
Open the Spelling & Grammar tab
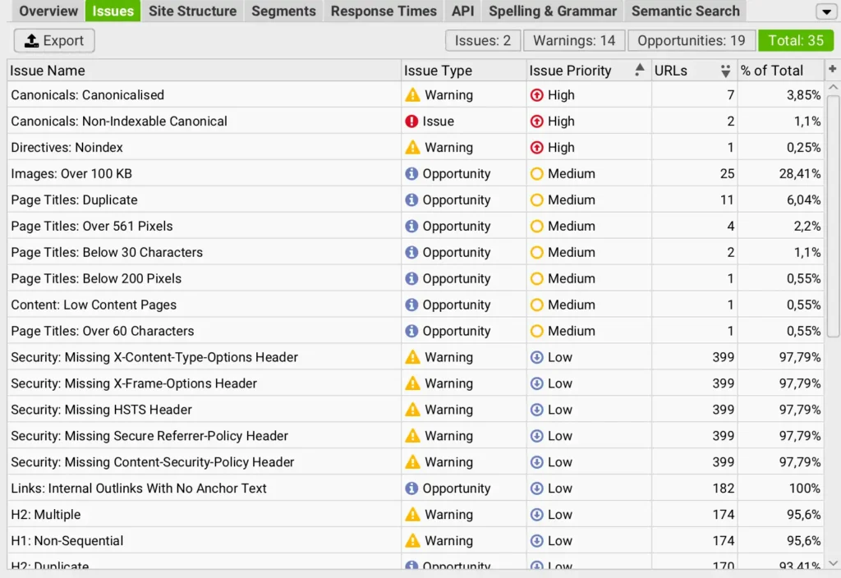(552, 11)
